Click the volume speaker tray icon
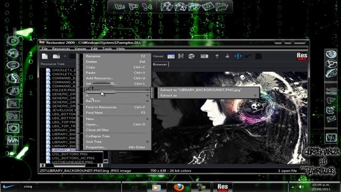This screenshot has height=192, width=341. (301, 187)
